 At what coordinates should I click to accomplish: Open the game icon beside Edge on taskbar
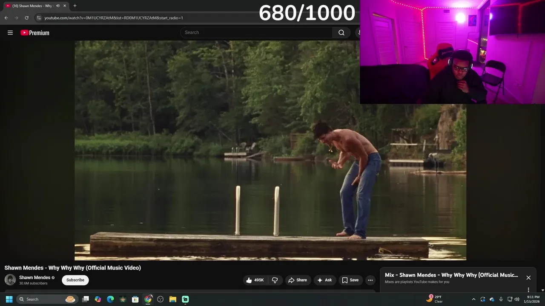(x=123, y=299)
